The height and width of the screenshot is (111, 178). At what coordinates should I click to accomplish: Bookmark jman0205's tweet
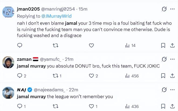(x=163, y=46)
